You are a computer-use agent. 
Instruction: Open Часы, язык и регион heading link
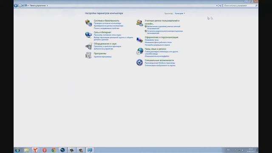(x=156, y=49)
